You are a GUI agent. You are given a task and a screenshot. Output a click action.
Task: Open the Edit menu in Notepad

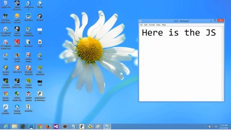(146, 25)
